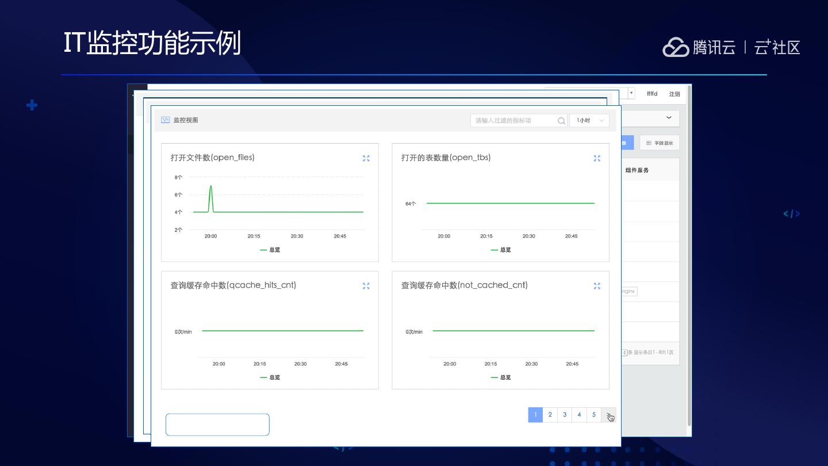Click the metric filter input field

(x=512, y=120)
